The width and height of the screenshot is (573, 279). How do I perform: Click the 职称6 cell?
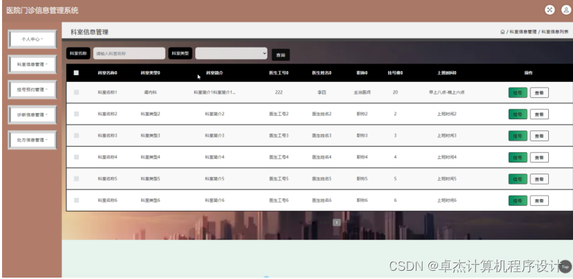coord(362,200)
